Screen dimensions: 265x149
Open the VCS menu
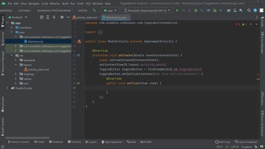click(88, 3)
